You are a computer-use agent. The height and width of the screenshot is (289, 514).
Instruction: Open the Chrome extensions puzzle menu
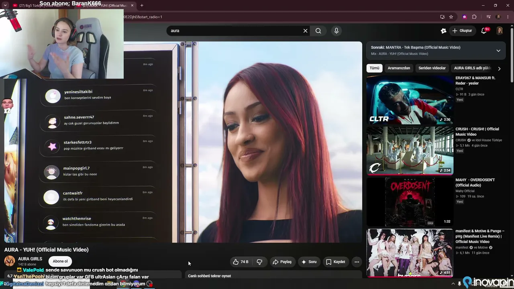coord(474,17)
